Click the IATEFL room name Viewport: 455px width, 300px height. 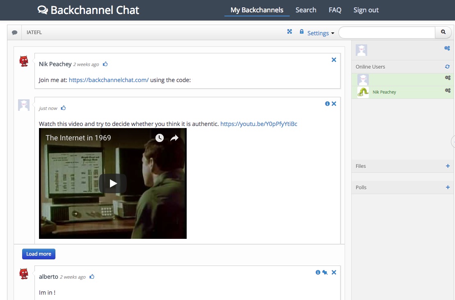point(34,32)
